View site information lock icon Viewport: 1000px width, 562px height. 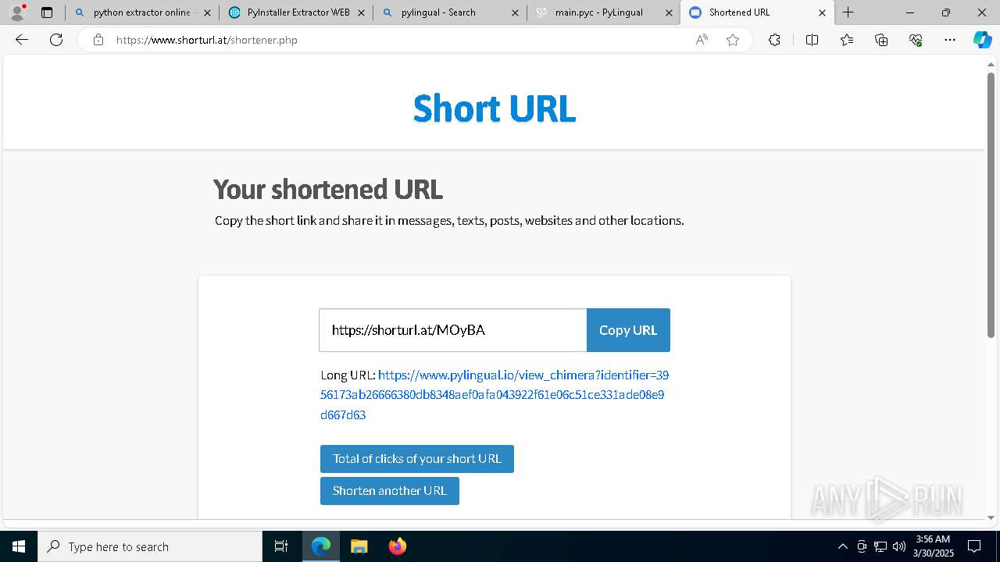pos(98,40)
